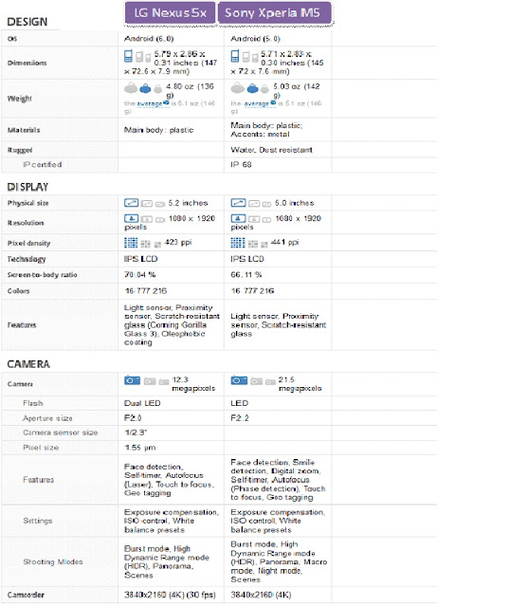
Task: Open the 'average' weight link under LG Nexus 5x
Action: click(x=150, y=103)
